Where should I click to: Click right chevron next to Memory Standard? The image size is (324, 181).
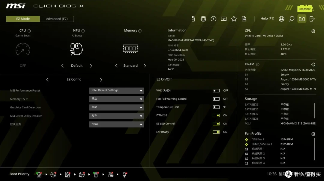tap(145, 66)
